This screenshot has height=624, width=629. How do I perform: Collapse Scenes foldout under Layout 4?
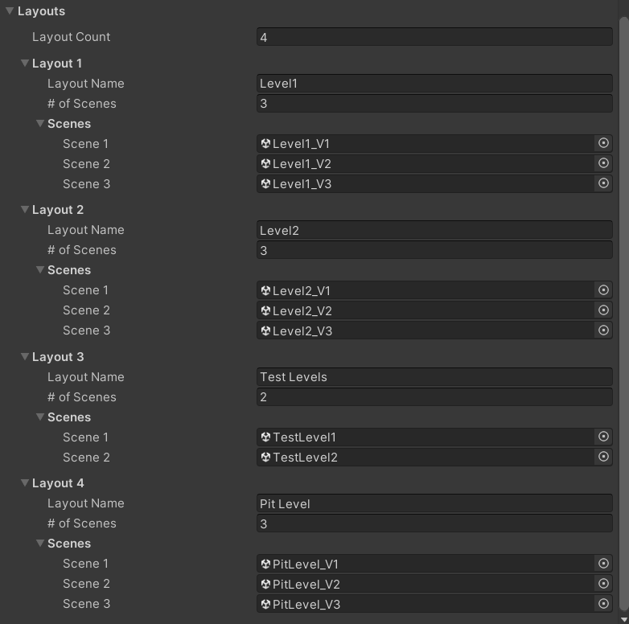(x=40, y=544)
